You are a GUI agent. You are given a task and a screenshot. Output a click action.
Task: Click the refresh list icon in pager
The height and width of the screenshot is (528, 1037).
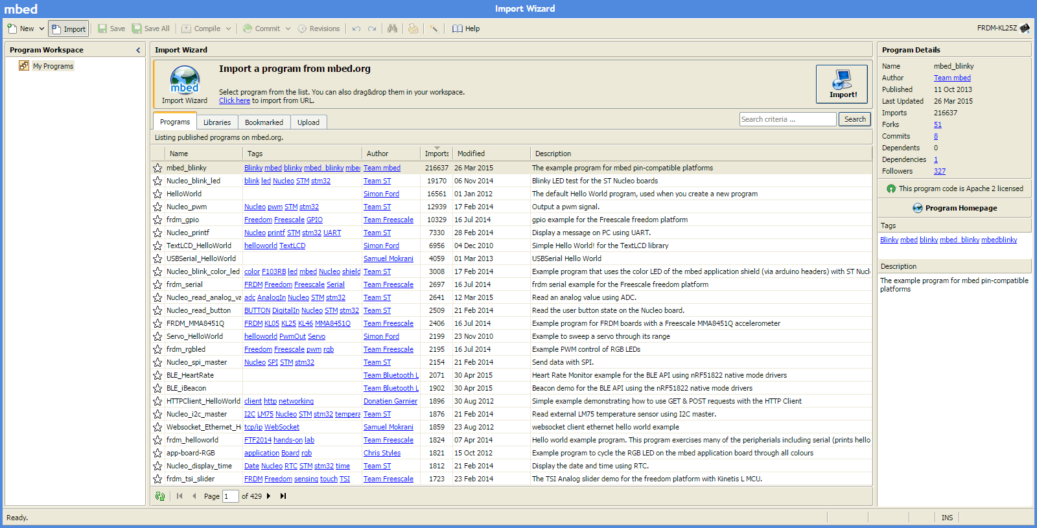point(160,496)
